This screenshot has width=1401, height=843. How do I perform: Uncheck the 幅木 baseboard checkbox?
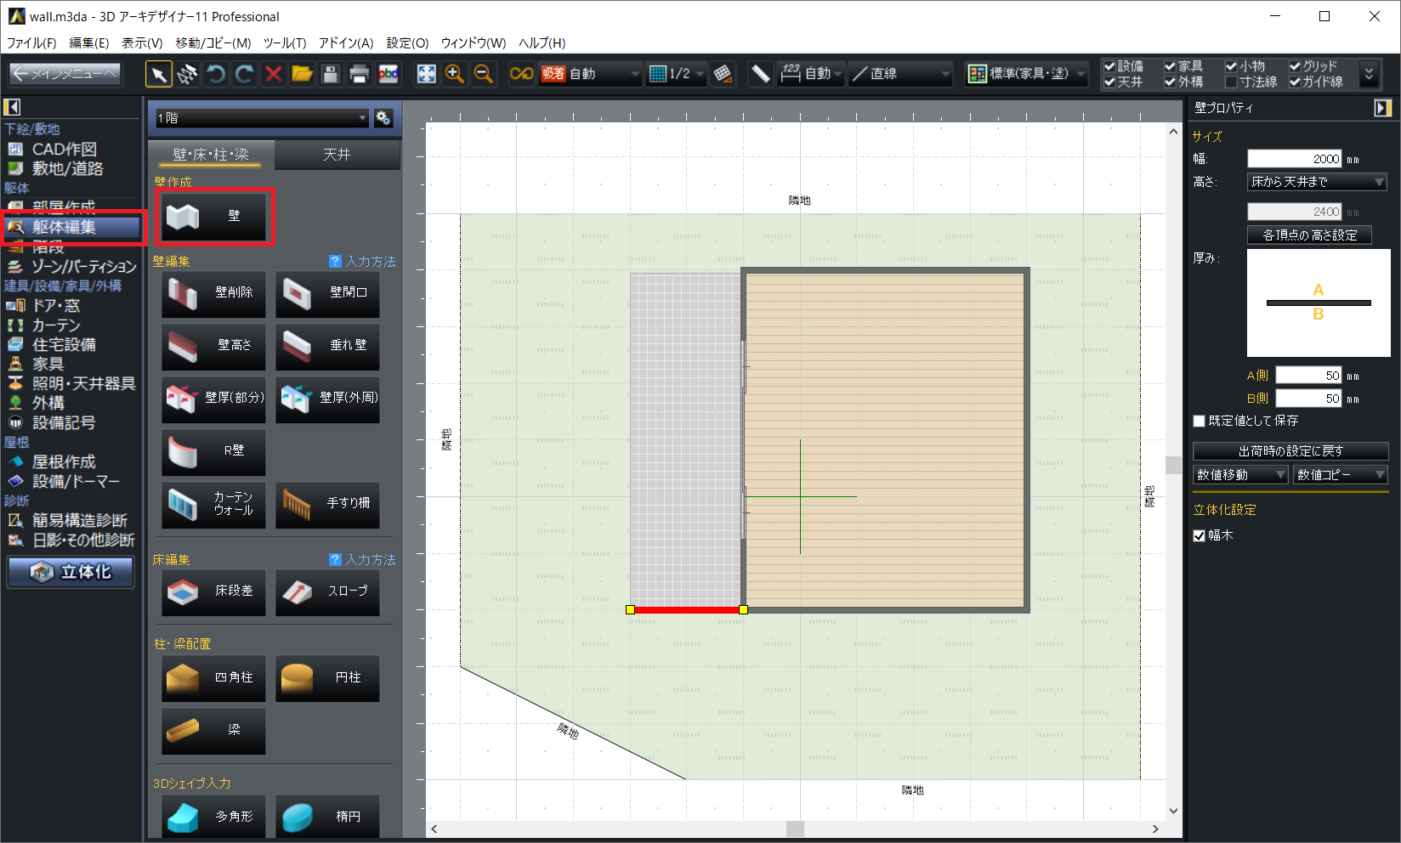[1200, 536]
